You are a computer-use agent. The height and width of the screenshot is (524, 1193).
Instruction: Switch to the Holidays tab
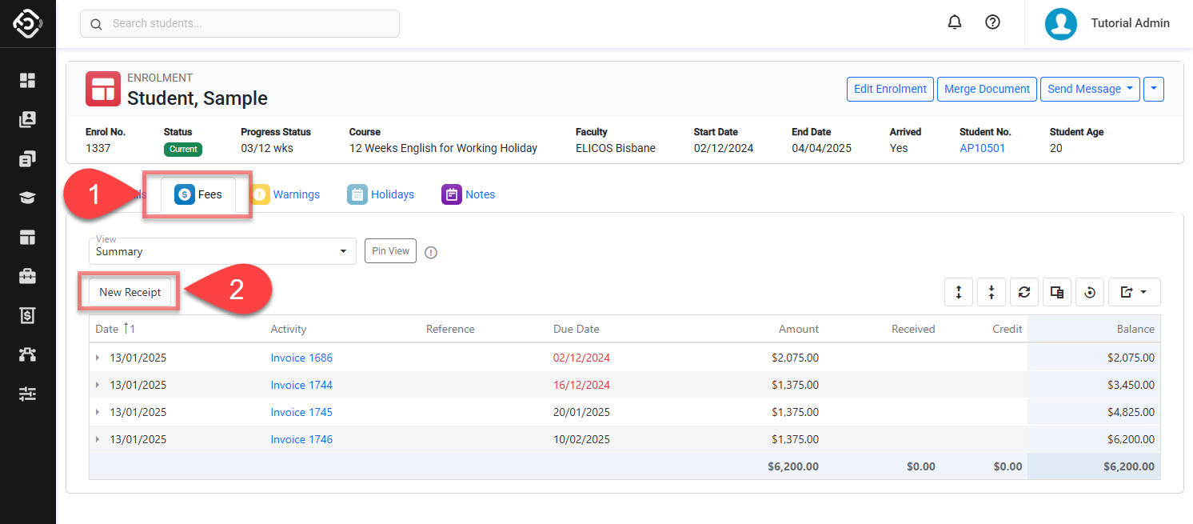(x=392, y=194)
